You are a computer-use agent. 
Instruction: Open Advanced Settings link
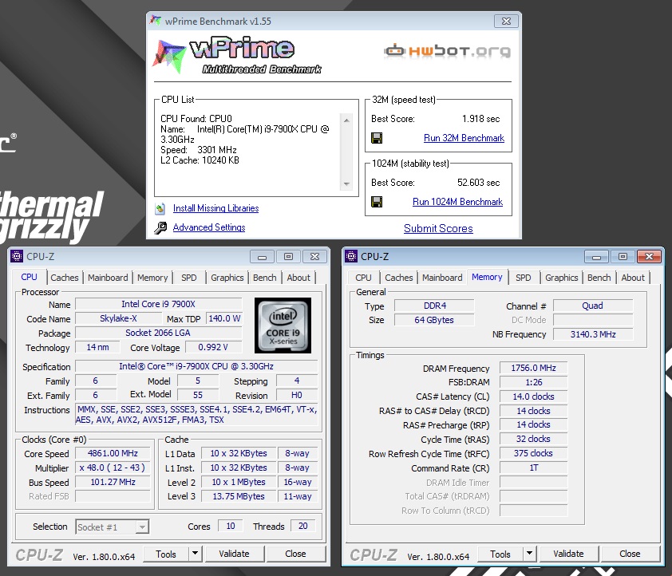[209, 227]
